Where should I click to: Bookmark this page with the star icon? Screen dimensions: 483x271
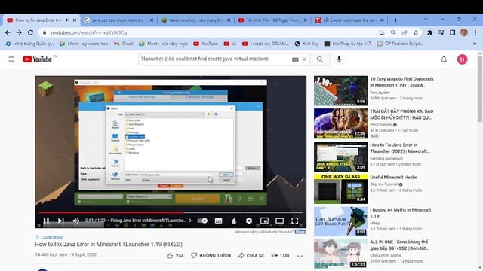click(416, 32)
